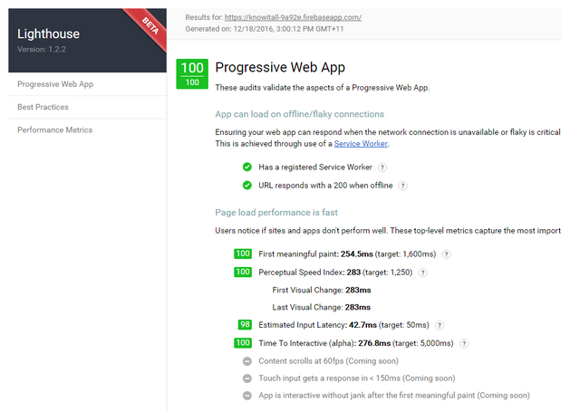Click the Time To Interactive 276.8ms text
580x411 pixels.
click(356, 343)
